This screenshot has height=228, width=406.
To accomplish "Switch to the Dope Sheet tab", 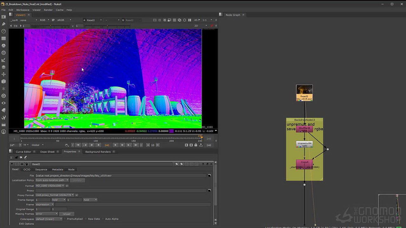I will 47,152.
